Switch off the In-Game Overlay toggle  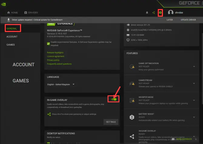coord(114,99)
